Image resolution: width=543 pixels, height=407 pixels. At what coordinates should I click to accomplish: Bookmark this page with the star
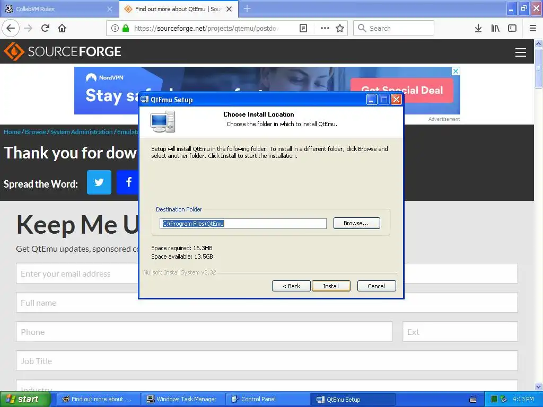(x=340, y=28)
